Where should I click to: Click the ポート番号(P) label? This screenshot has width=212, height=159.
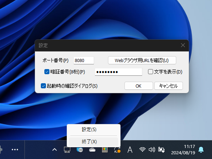point(55,60)
